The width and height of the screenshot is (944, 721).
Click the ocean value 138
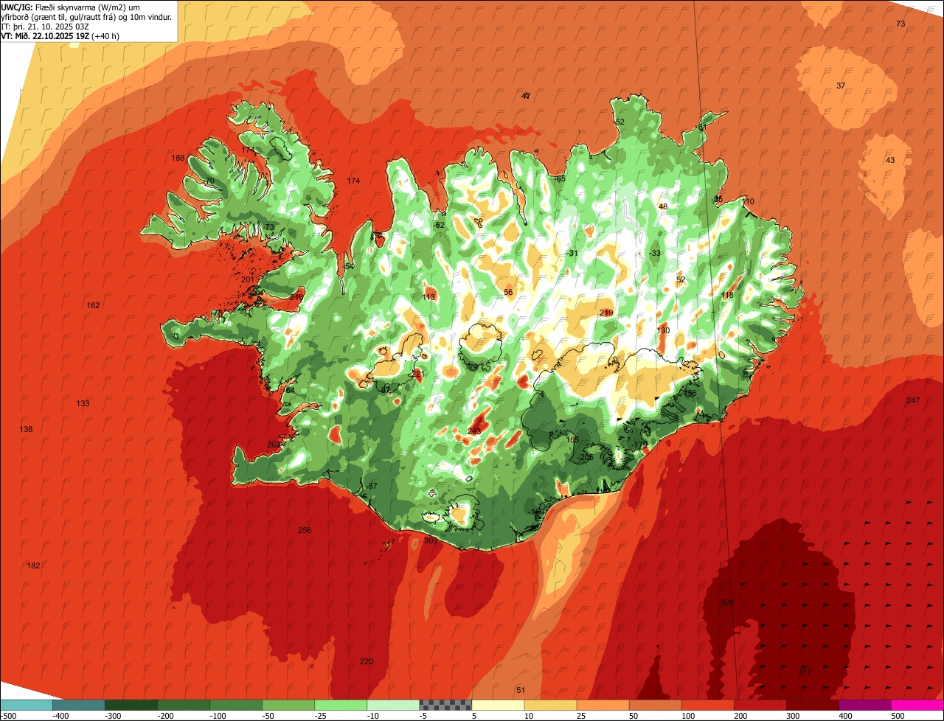tap(26, 429)
